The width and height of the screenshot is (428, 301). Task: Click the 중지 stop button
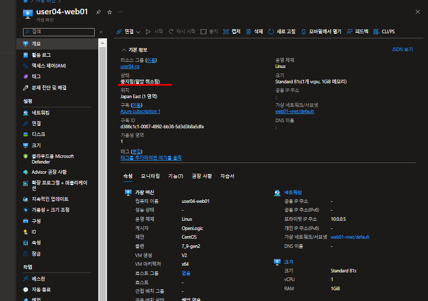(209, 32)
